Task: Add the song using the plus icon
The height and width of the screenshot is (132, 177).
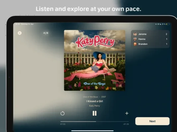Action: [x=127, y=113]
